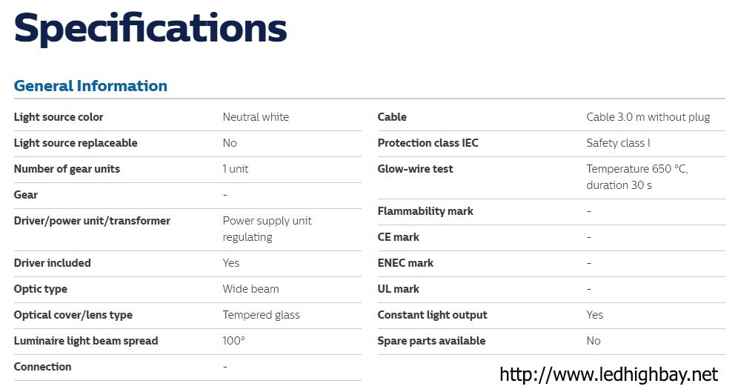Screen dimensions: 735x392
Task: Click the Driver/power unit/transformer label
Action: pyautogui.click(x=92, y=221)
